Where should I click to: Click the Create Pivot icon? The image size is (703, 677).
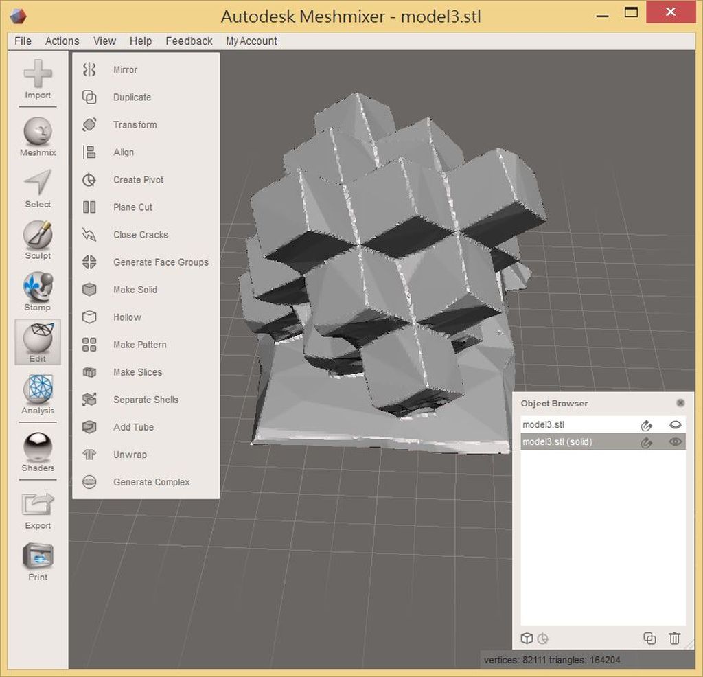89,180
